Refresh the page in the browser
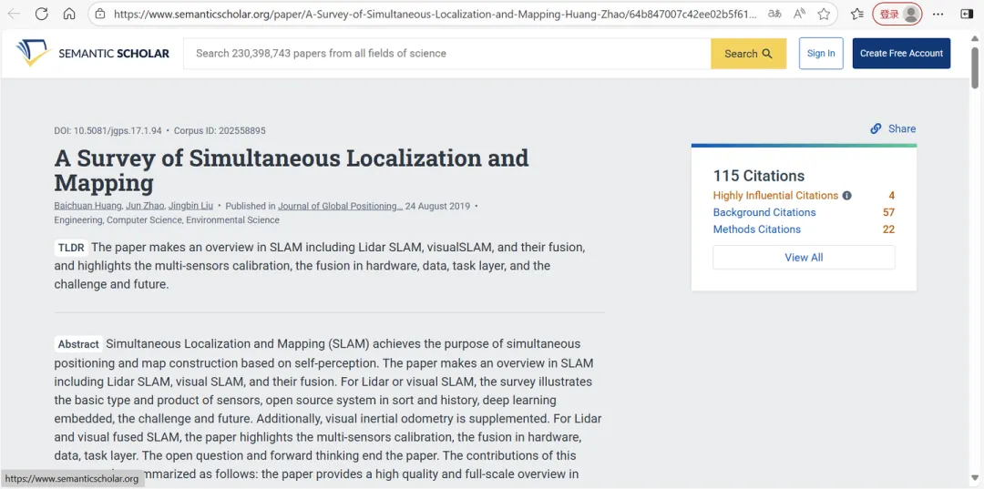 (41, 14)
